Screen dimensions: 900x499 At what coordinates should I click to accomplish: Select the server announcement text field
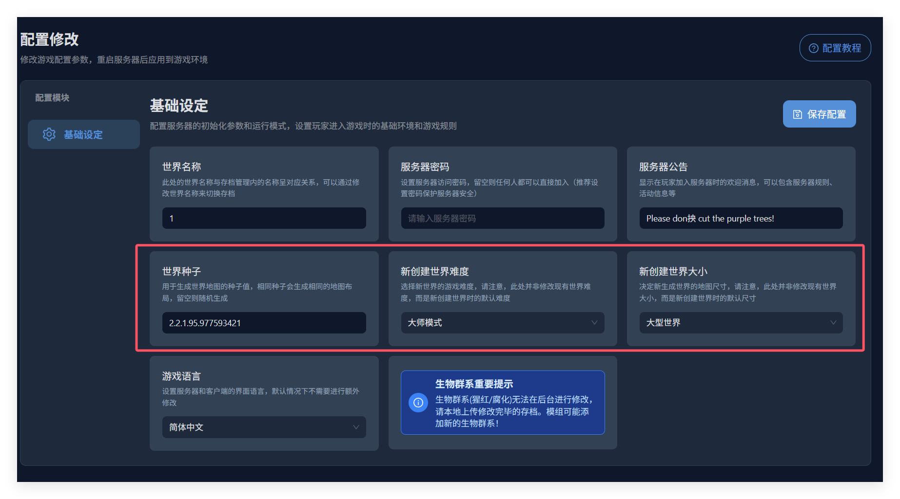[741, 218]
